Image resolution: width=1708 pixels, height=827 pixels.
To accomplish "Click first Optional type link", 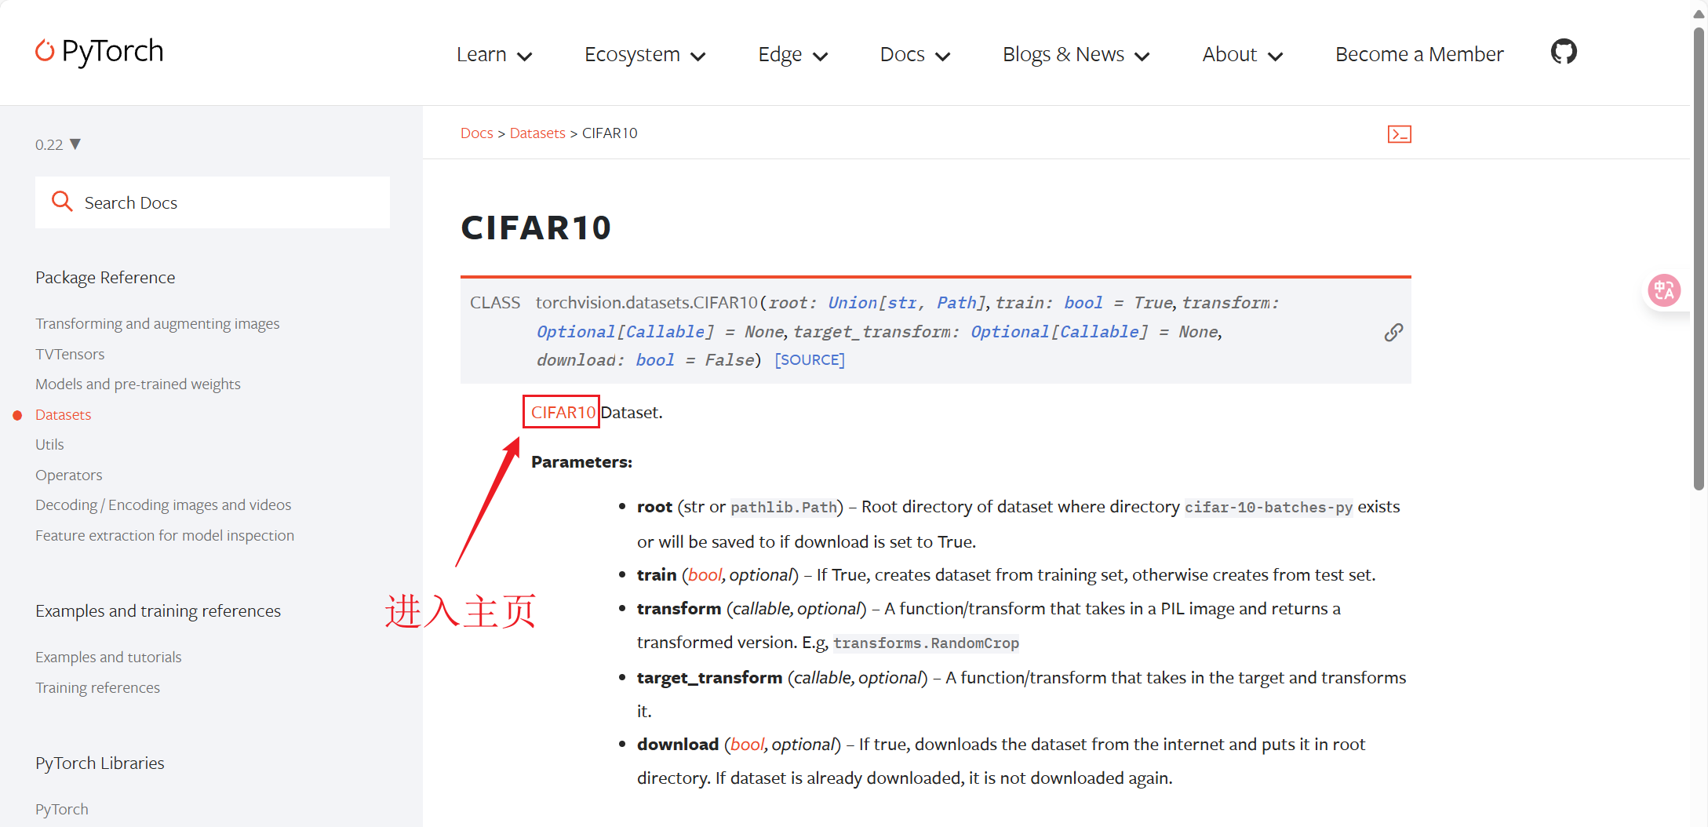I will pyautogui.click(x=576, y=332).
